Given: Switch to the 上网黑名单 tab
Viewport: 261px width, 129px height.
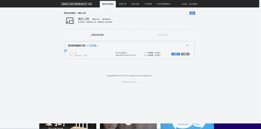Looking at the screenshot, I should 162,35.
